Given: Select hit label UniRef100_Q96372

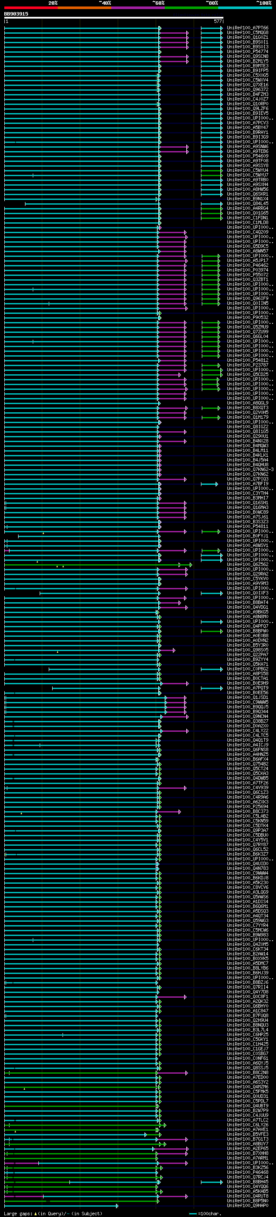Looking at the screenshot, I should [247, 89].
